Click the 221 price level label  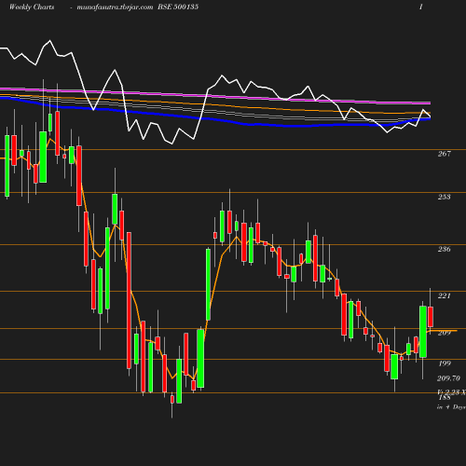click(x=445, y=295)
